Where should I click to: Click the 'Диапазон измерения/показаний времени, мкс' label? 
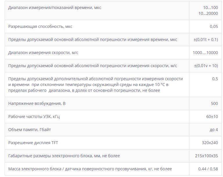tap(55, 8)
